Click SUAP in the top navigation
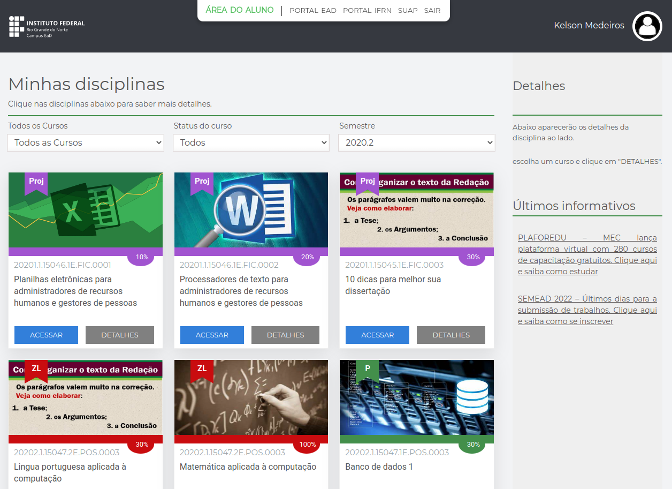Viewport: 672px width, 489px height. (408, 11)
